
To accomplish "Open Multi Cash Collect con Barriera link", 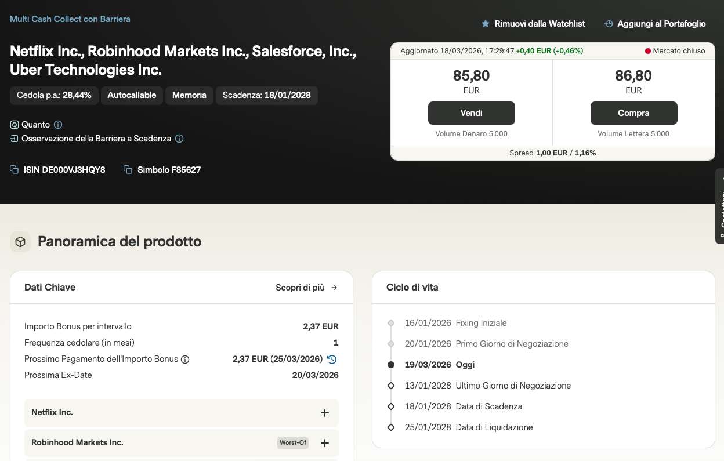I will (x=70, y=19).
